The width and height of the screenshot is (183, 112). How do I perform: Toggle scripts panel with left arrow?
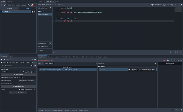point(54,52)
